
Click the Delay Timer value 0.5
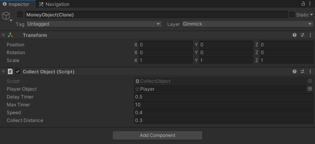click(224, 97)
